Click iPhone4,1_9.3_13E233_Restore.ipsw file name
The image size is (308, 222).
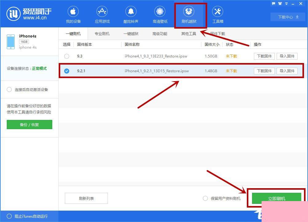[156, 56]
